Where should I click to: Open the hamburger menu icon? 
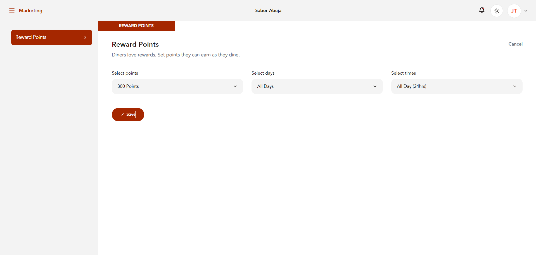tap(12, 11)
